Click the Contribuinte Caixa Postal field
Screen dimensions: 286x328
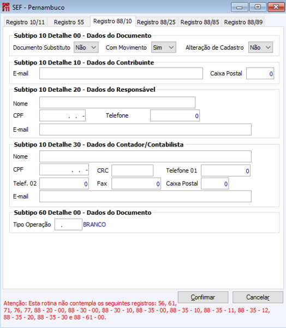(x=260, y=73)
